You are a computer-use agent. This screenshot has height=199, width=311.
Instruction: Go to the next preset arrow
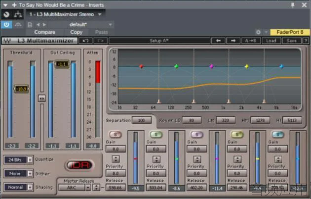tap(233, 41)
